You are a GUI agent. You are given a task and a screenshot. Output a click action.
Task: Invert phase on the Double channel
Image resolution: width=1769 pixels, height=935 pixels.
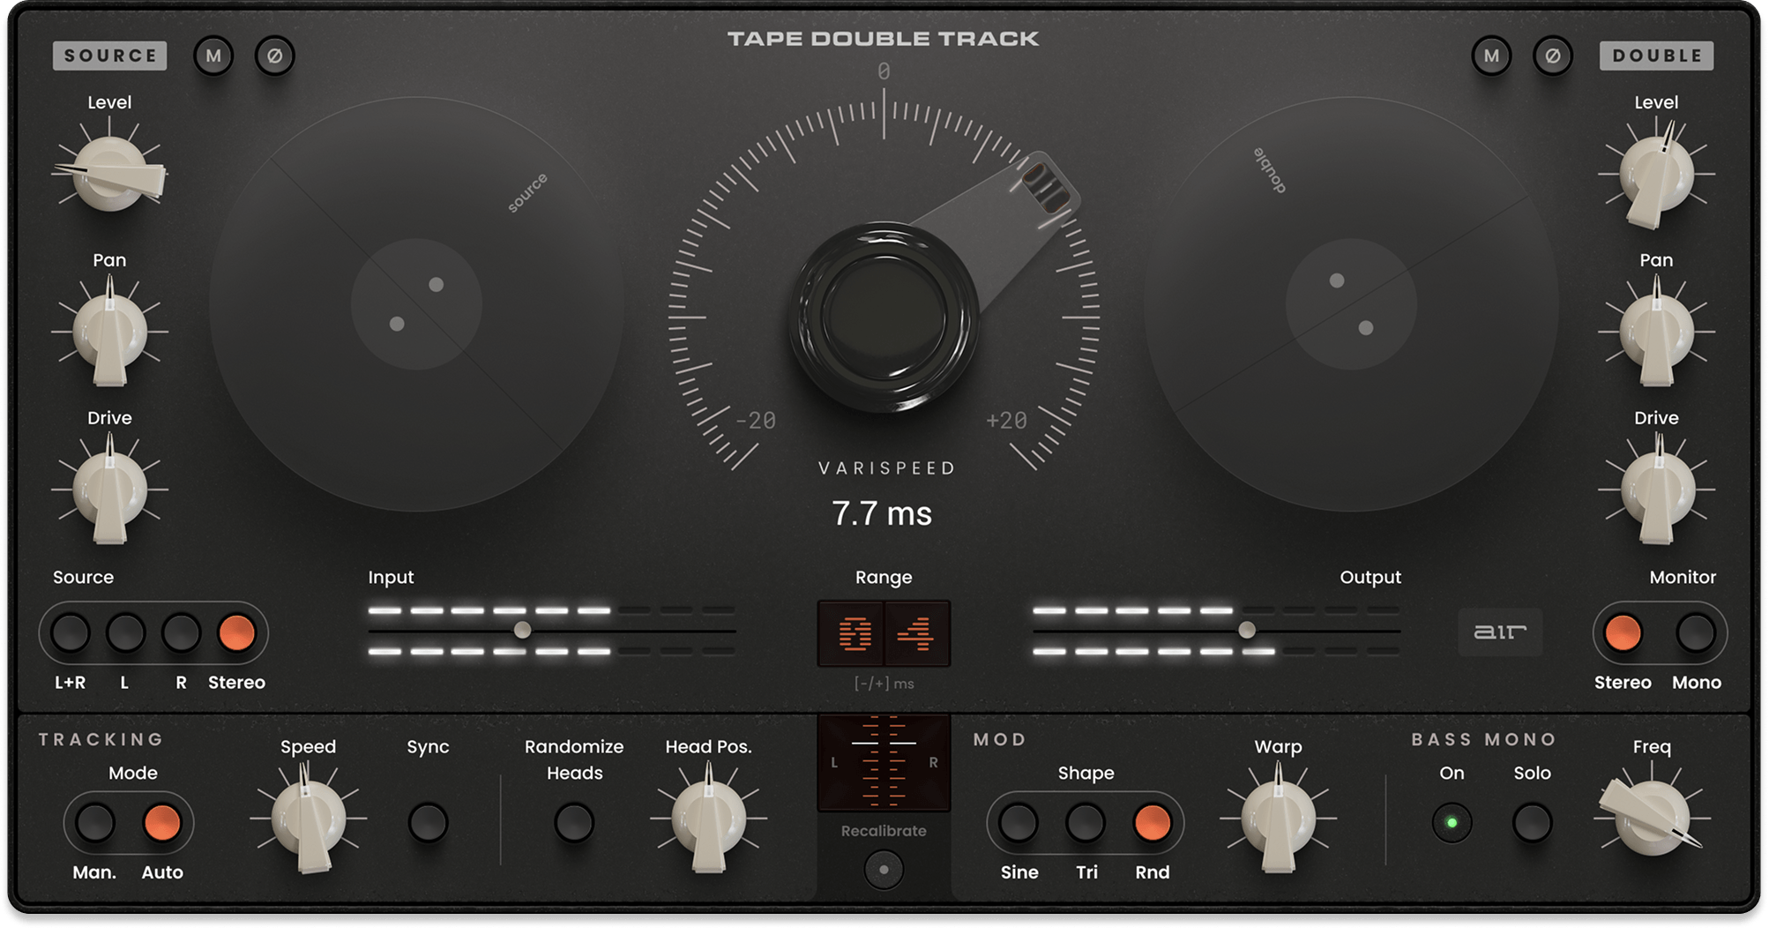[x=1552, y=56]
